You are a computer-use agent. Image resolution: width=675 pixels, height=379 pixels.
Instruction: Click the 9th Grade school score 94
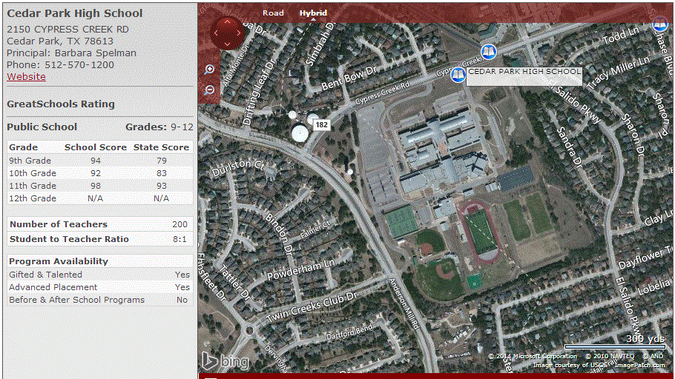[96, 161]
